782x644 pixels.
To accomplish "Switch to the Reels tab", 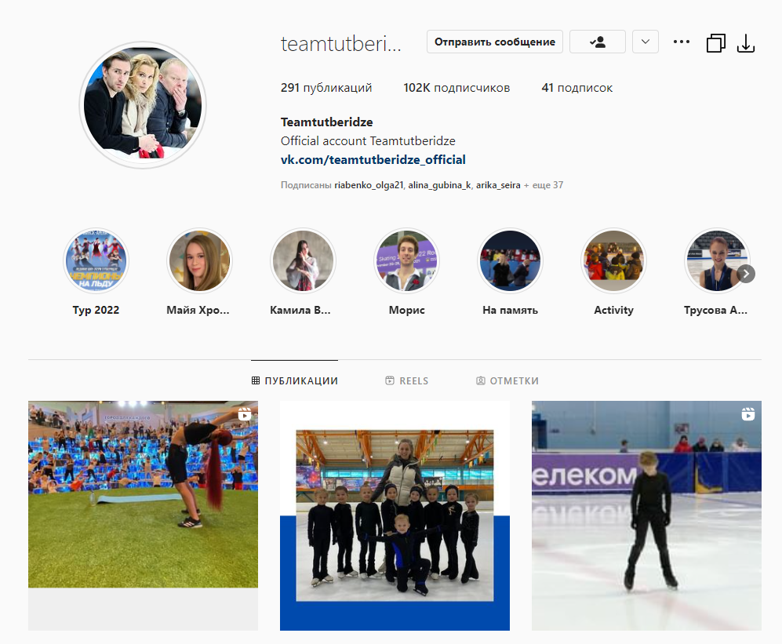I will click(x=406, y=381).
